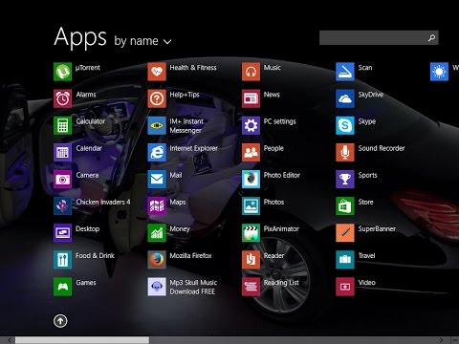
Task: Click the 'Health & Fitness' label
Action: pos(193,68)
